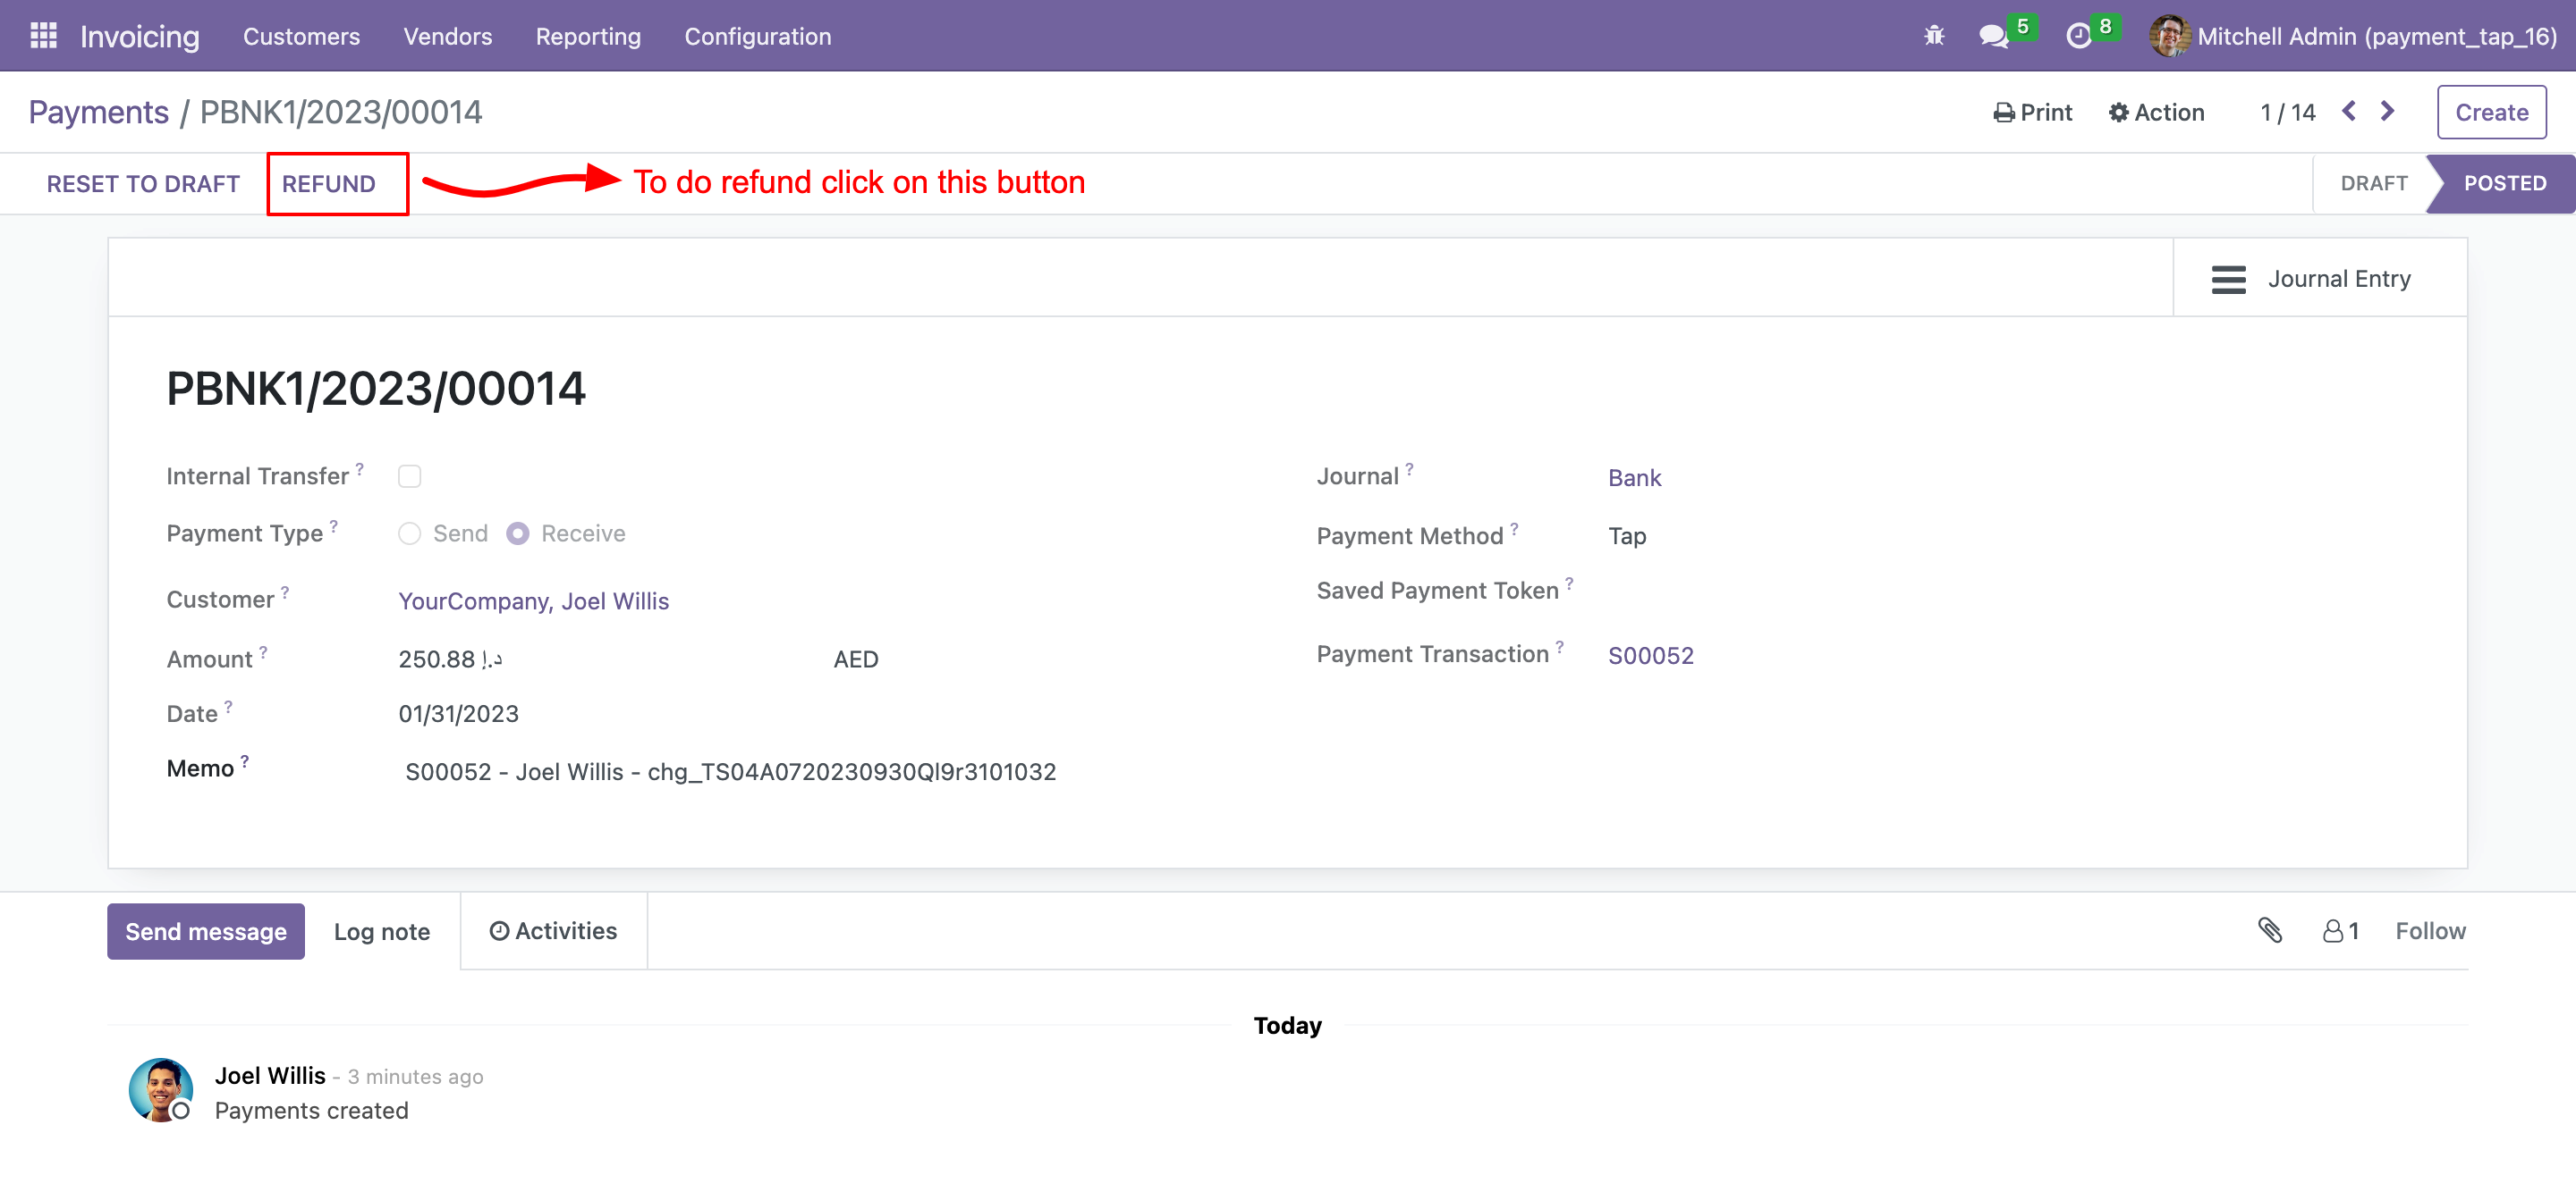Open the conversations chat icon

[1993, 36]
